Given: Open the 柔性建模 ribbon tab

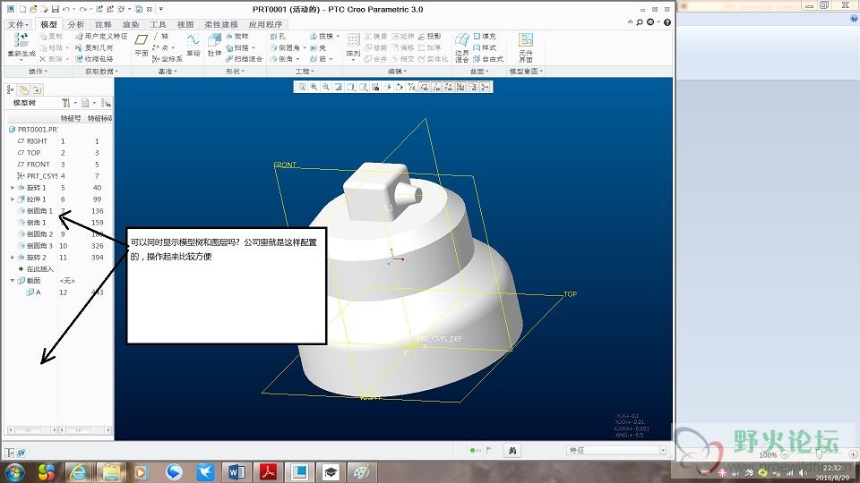Looking at the screenshot, I should [x=221, y=25].
